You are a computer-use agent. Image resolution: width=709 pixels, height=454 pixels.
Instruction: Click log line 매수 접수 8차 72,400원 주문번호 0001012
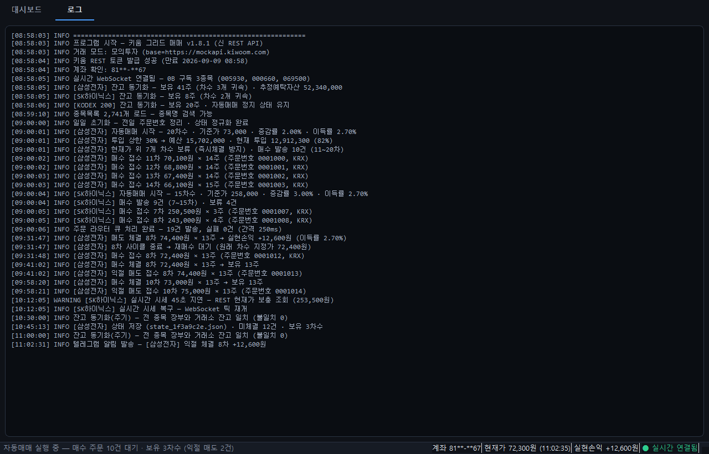click(158, 256)
